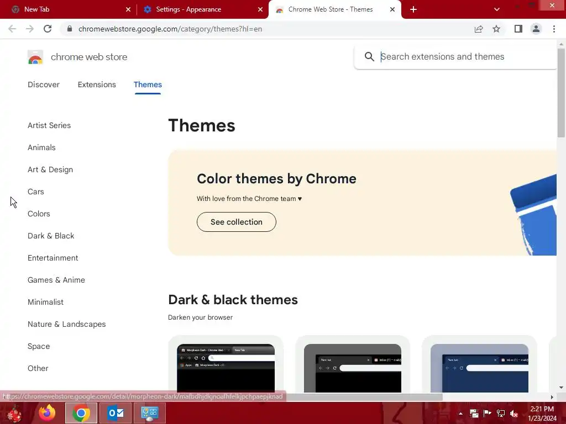
Task: Browse the Minimalist category
Action: [45, 302]
